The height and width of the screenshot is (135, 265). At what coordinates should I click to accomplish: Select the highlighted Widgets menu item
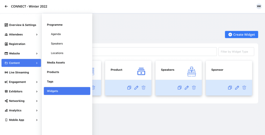[x=67, y=91]
